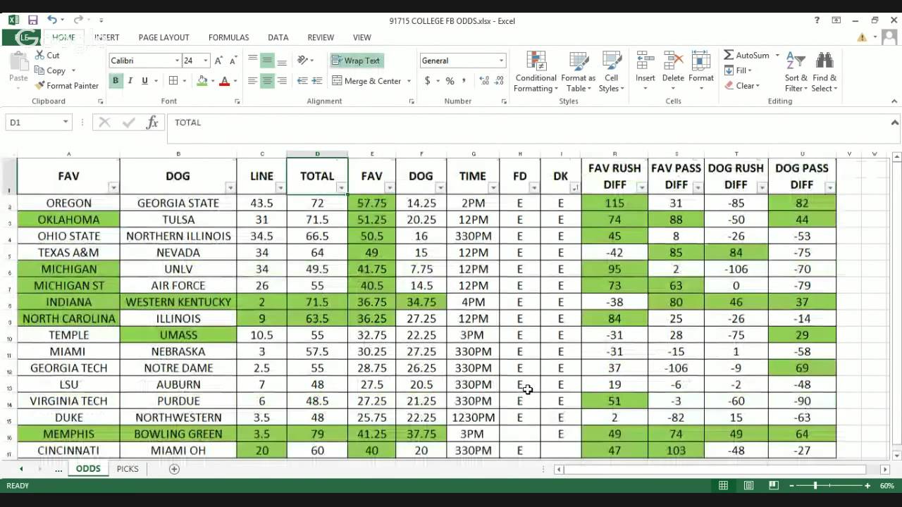Click the Comma Style icon
The image size is (902, 507).
pyautogui.click(x=465, y=81)
